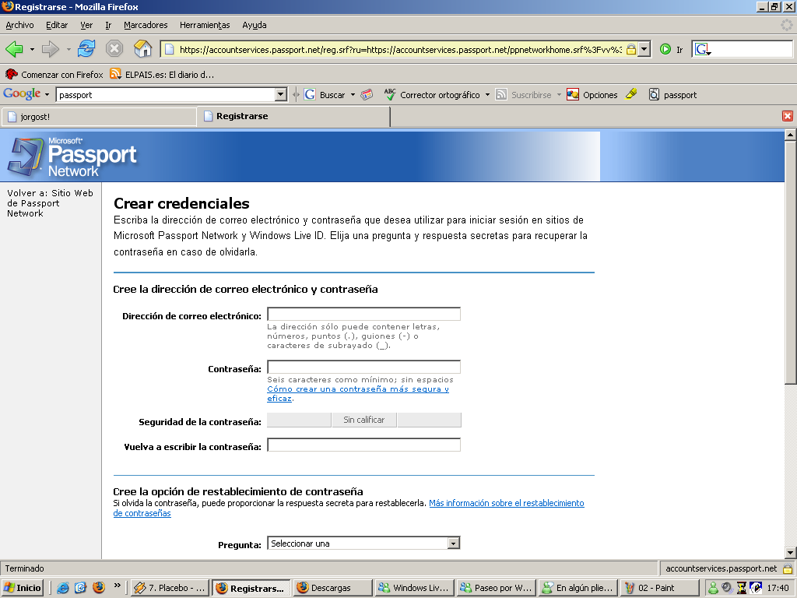The height and width of the screenshot is (598, 797).
Task: Click the status bar padlock icon
Action: 788,568
